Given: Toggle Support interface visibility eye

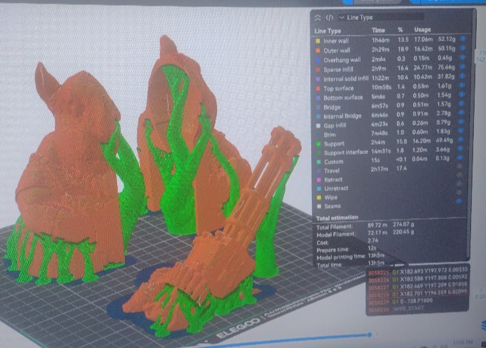Looking at the screenshot, I should 460,149.
